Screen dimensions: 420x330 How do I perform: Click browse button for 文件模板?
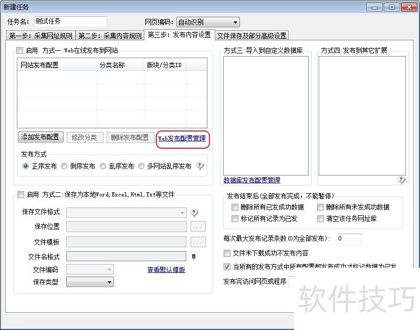click(197, 242)
